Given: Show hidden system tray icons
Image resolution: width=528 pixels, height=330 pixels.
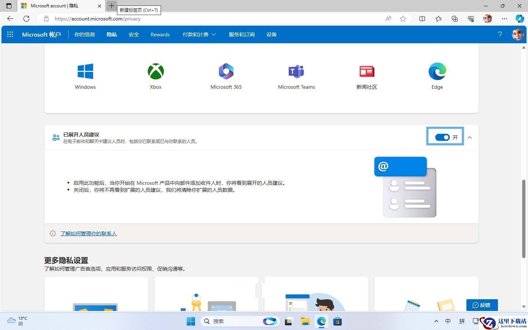Looking at the screenshot, I should [436, 321].
